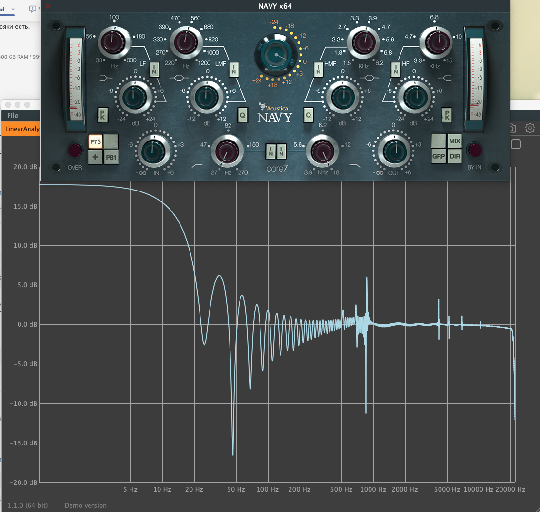Click the plus button beside P81
Screen dimensions: 540x512
coord(95,158)
